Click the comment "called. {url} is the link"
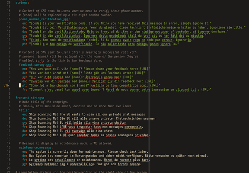The image size is (249, 173). [x=61, y=61]
